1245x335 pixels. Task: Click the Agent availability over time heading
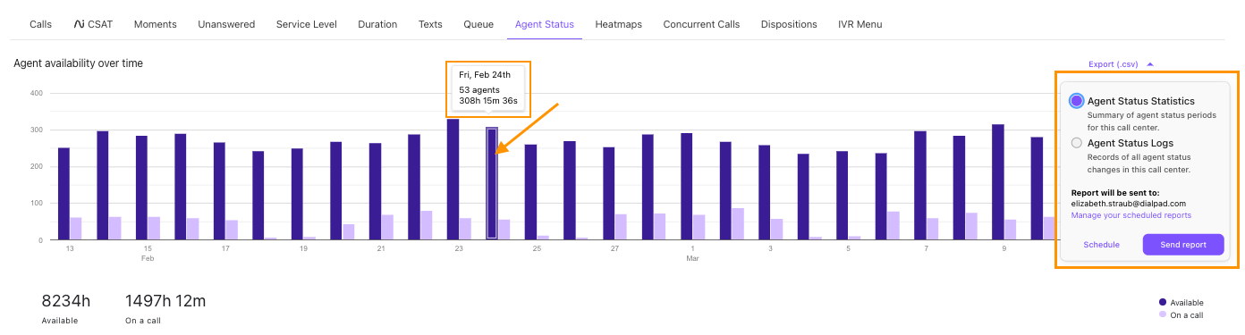79,63
